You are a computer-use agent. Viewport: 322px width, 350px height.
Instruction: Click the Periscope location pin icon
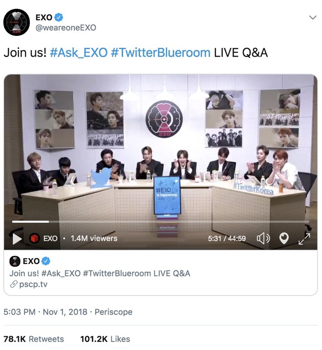284,238
